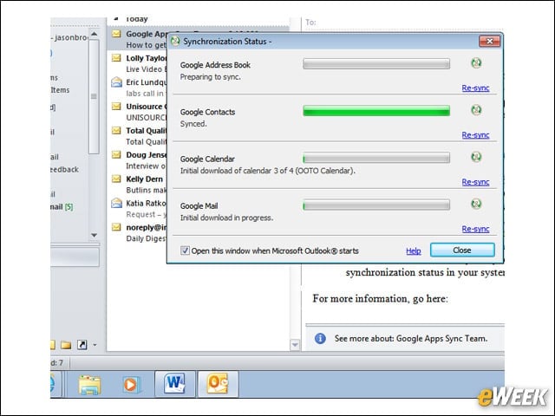Viewport: 555px width, 416px height.
Task: Click the Folder List icon in navigation pane
Action: 66,345
